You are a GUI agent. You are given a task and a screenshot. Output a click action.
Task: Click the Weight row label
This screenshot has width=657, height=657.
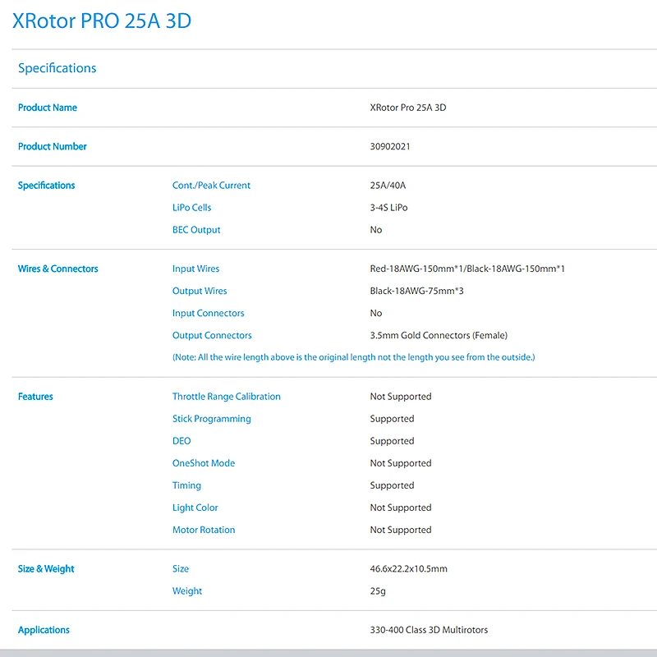coord(187,591)
